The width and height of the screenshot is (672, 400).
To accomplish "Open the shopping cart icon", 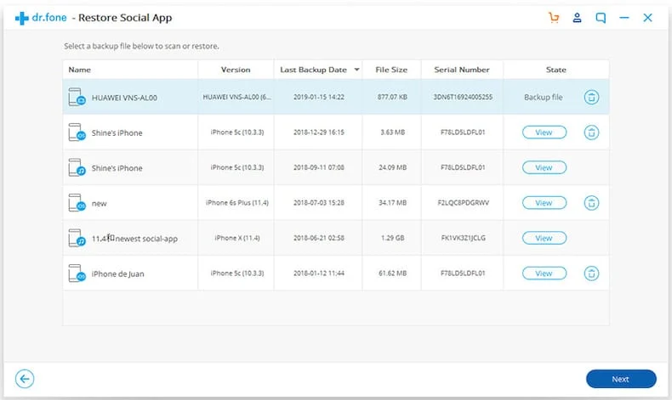I will (x=554, y=18).
